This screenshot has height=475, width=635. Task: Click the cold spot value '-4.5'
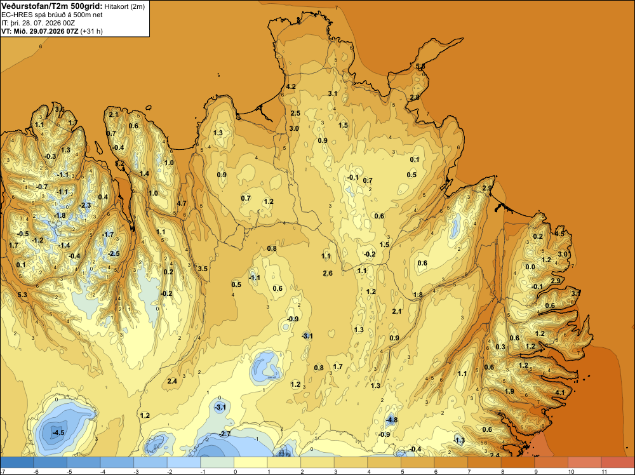coord(58,432)
